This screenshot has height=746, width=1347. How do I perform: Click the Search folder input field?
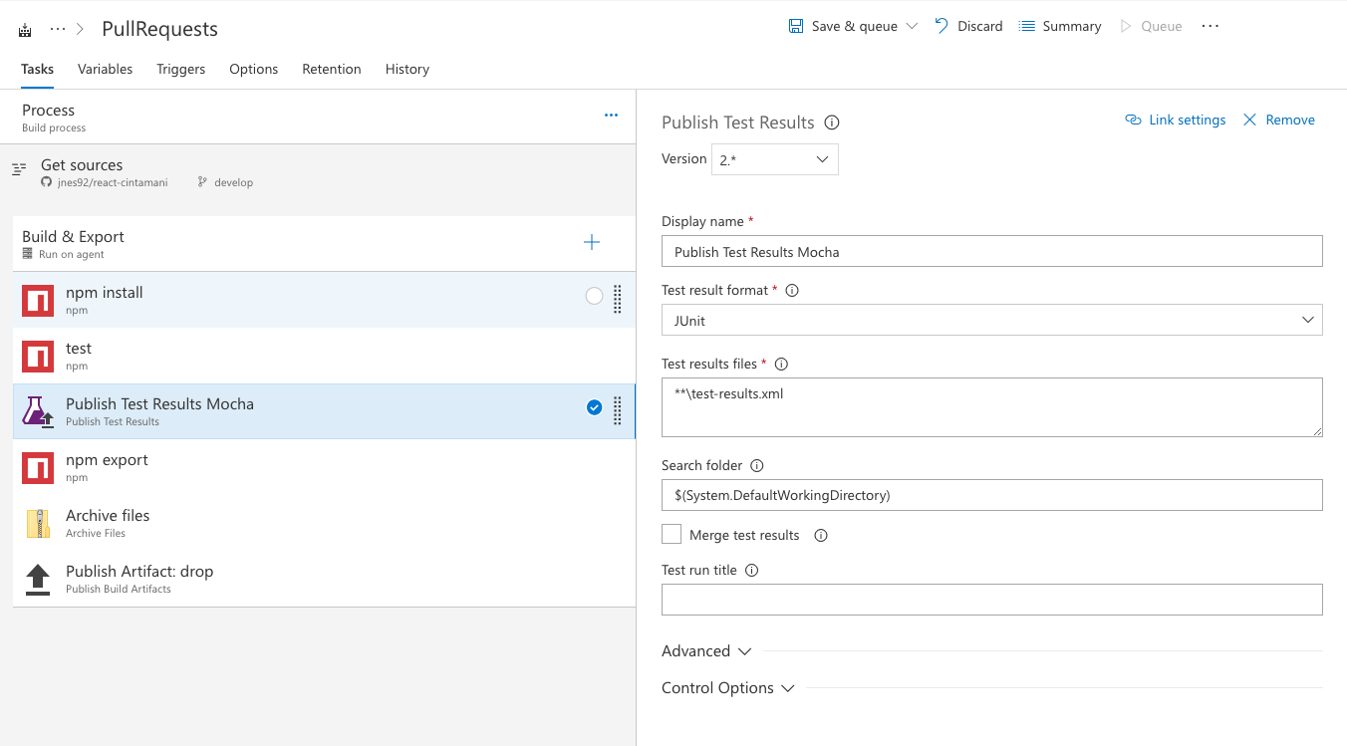tap(991, 494)
